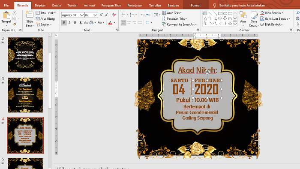Screen dimensions: 300x169
Task: Click the Atur Ulang reset button
Action: 45,18
